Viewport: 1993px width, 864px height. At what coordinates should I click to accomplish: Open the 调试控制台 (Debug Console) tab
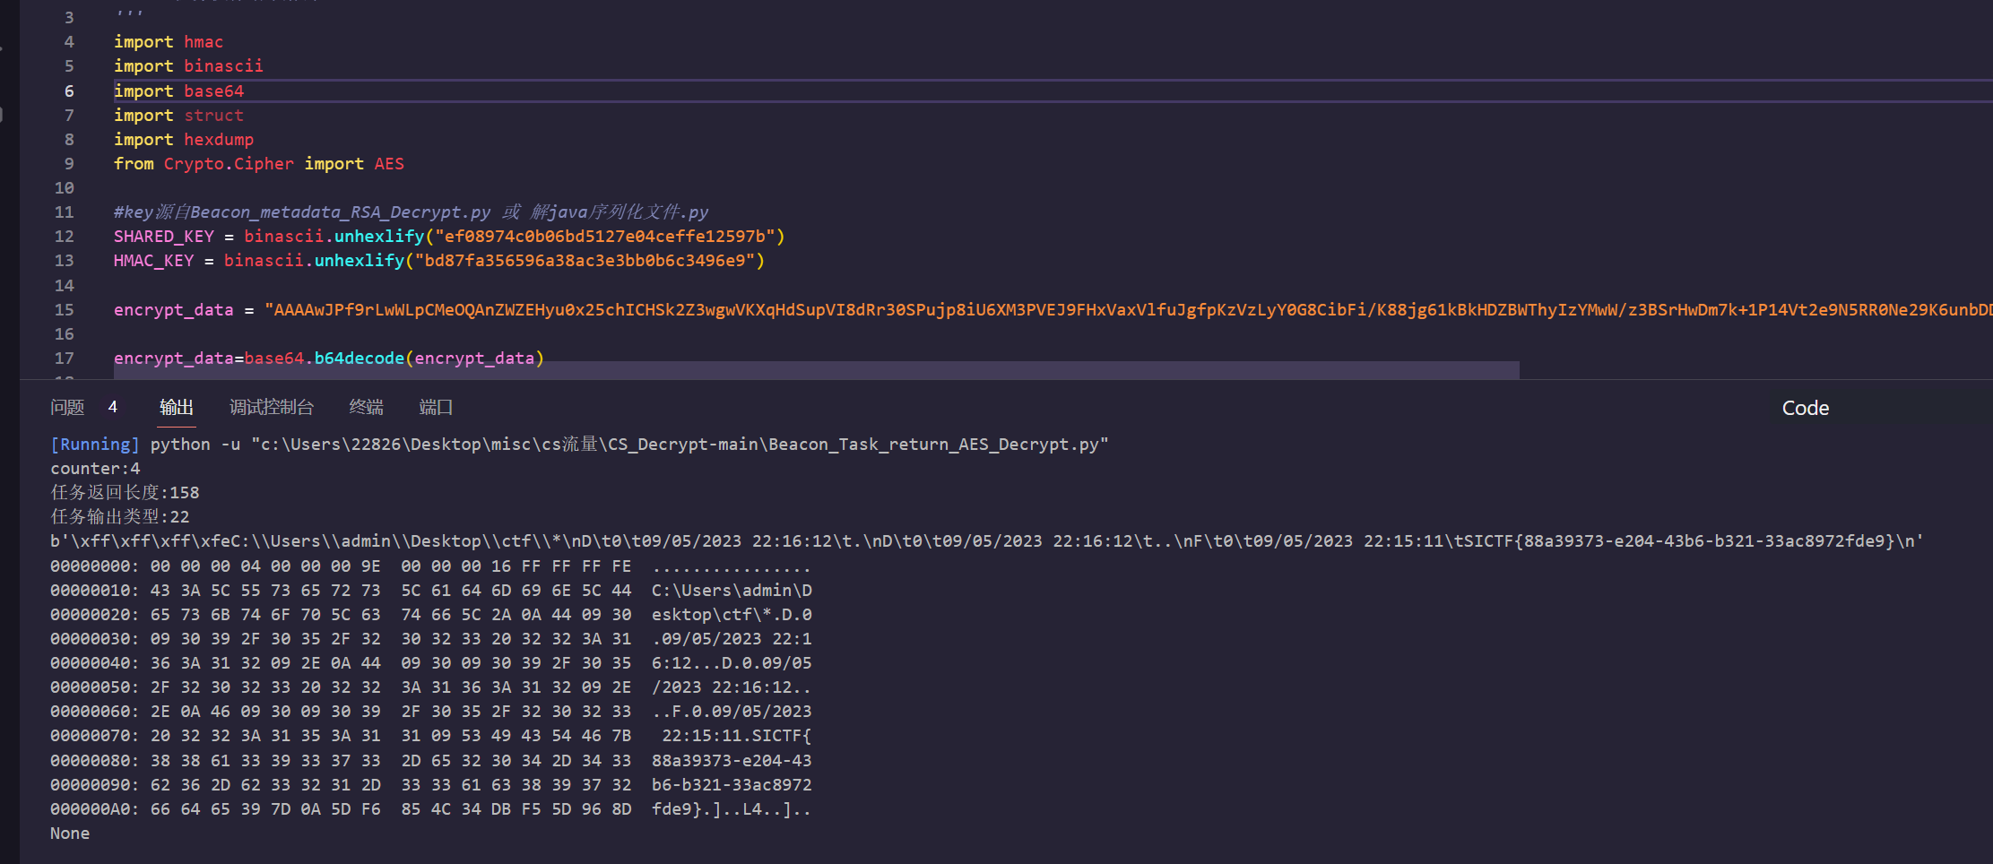pos(271,407)
